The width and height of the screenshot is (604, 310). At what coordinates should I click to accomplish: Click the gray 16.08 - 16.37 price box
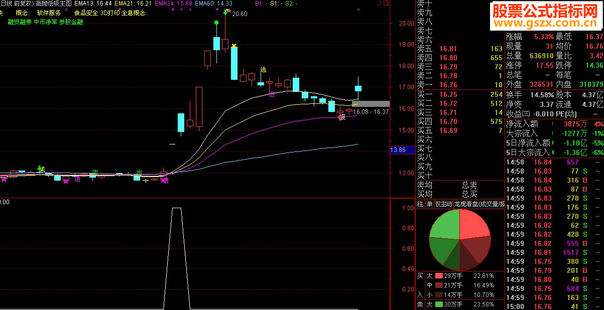coord(371,104)
